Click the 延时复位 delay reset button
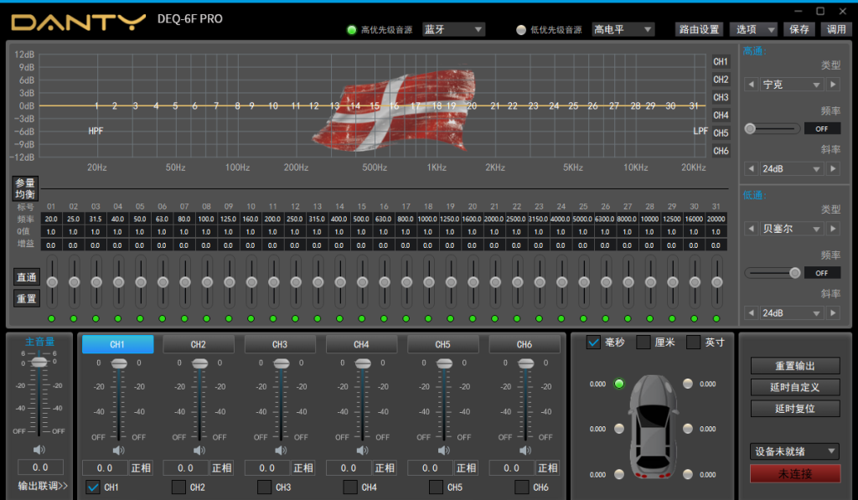Image resolution: width=858 pixels, height=500 pixels. pos(795,409)
